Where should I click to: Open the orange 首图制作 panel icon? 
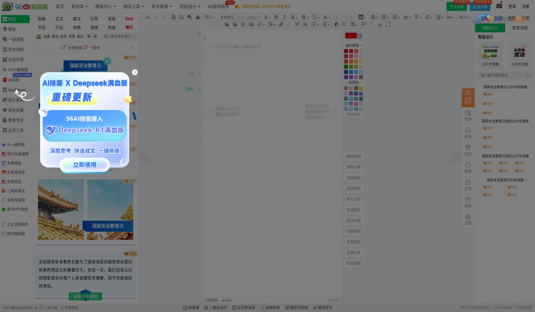467,97
